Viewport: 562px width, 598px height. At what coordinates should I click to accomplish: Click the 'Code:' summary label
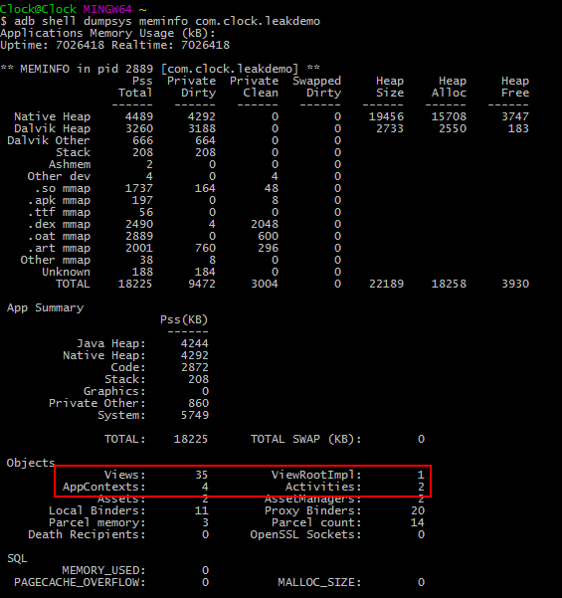pos(128,367)
